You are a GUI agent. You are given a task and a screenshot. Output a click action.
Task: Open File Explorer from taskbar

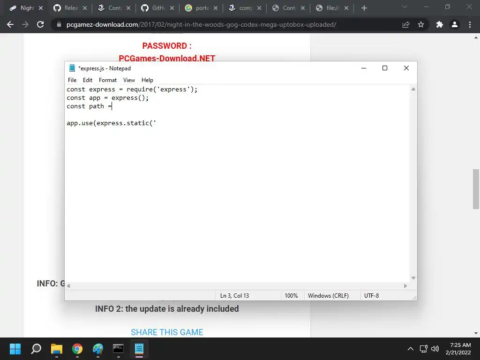(x=57, y=349)
